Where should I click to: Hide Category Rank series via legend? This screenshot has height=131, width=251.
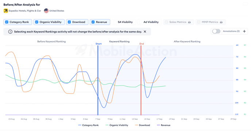[x=88, y=125]
